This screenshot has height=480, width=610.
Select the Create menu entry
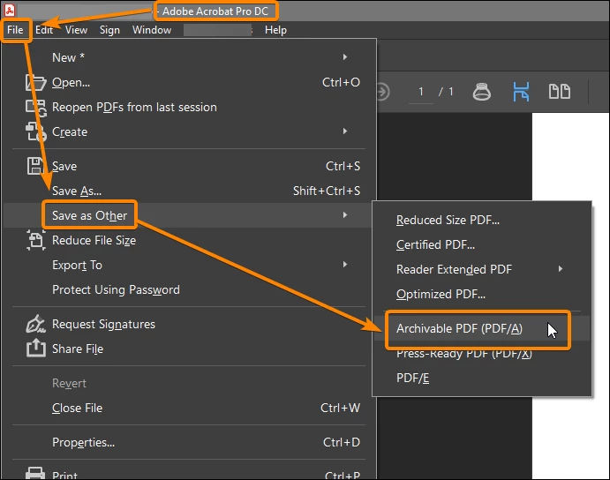pyautogui.click(x=189, y=131)
